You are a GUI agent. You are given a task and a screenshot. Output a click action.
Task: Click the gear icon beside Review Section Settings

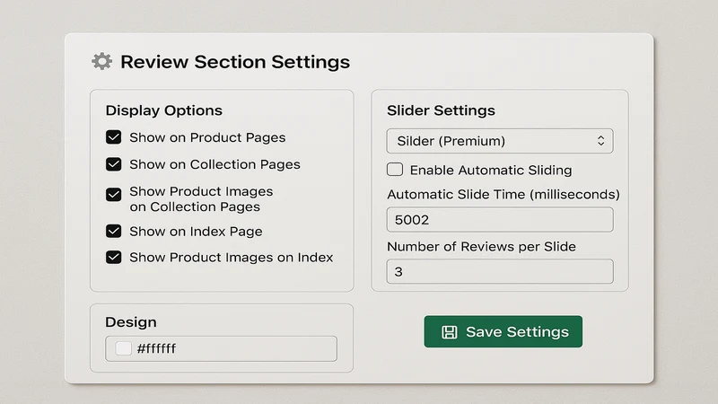(x=101, y=61)
